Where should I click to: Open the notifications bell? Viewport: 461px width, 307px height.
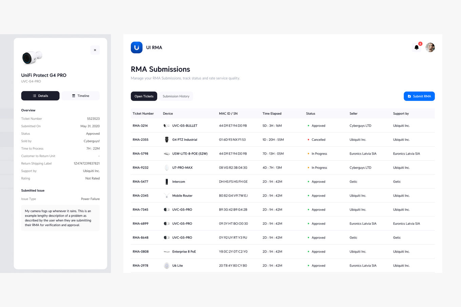417,47
